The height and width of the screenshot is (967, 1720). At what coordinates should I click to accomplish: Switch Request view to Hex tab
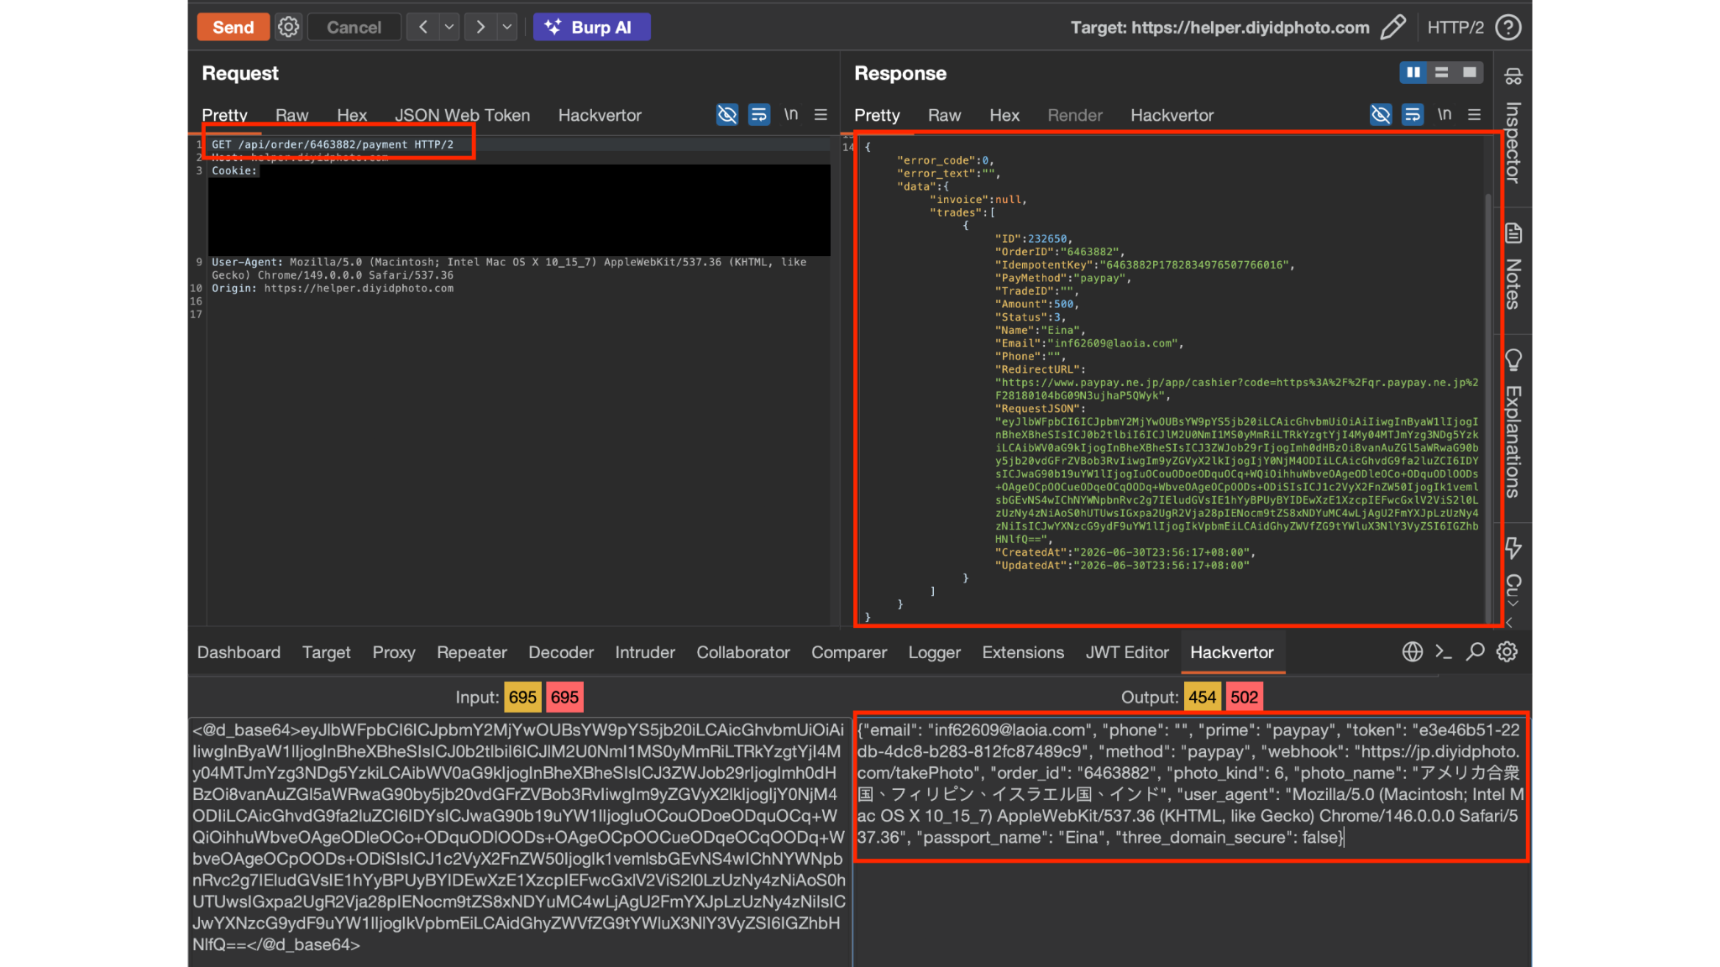pos(352,115)
